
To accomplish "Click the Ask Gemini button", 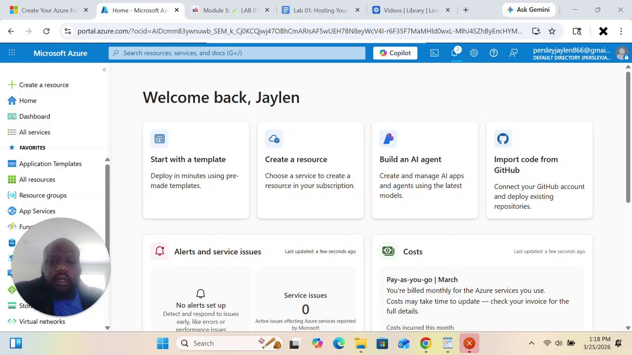I will tap(528, 10).
